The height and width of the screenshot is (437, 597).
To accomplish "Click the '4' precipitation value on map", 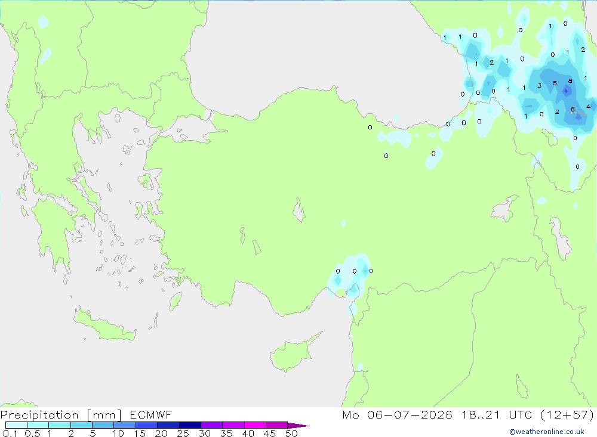I will pos(588,107).
